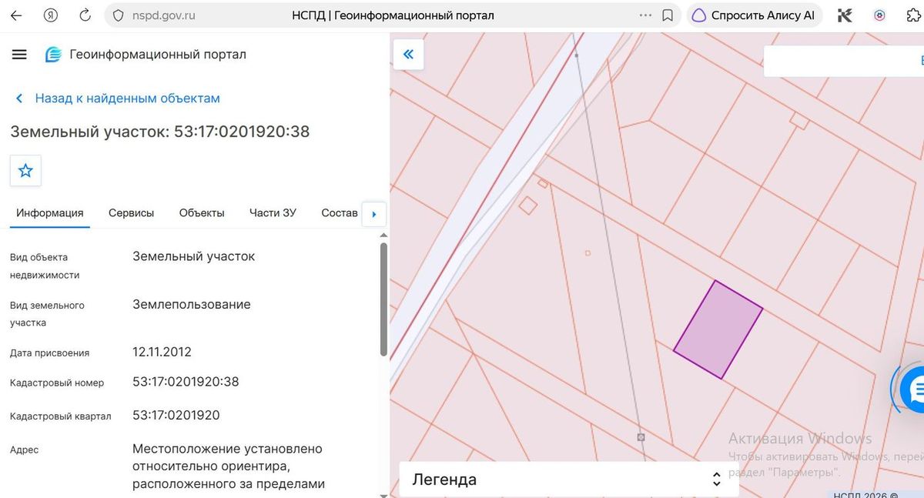Open the Части ЗУ tab

pyautogui.click(x=273, y=213)
